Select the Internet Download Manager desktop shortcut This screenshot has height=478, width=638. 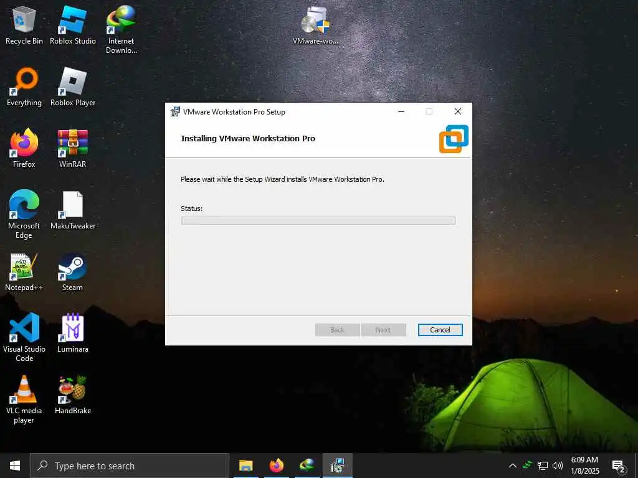[121, 29]
